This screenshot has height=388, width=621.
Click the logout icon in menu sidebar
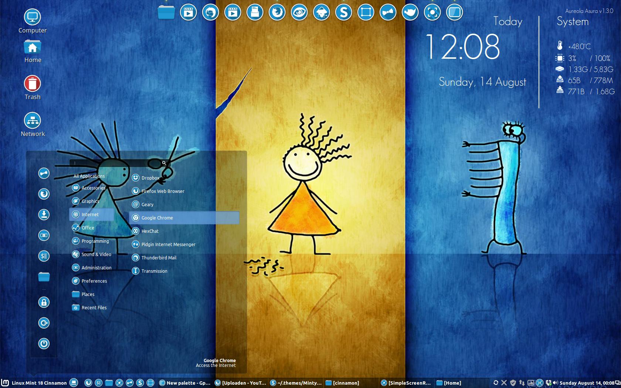click(44, 323)
